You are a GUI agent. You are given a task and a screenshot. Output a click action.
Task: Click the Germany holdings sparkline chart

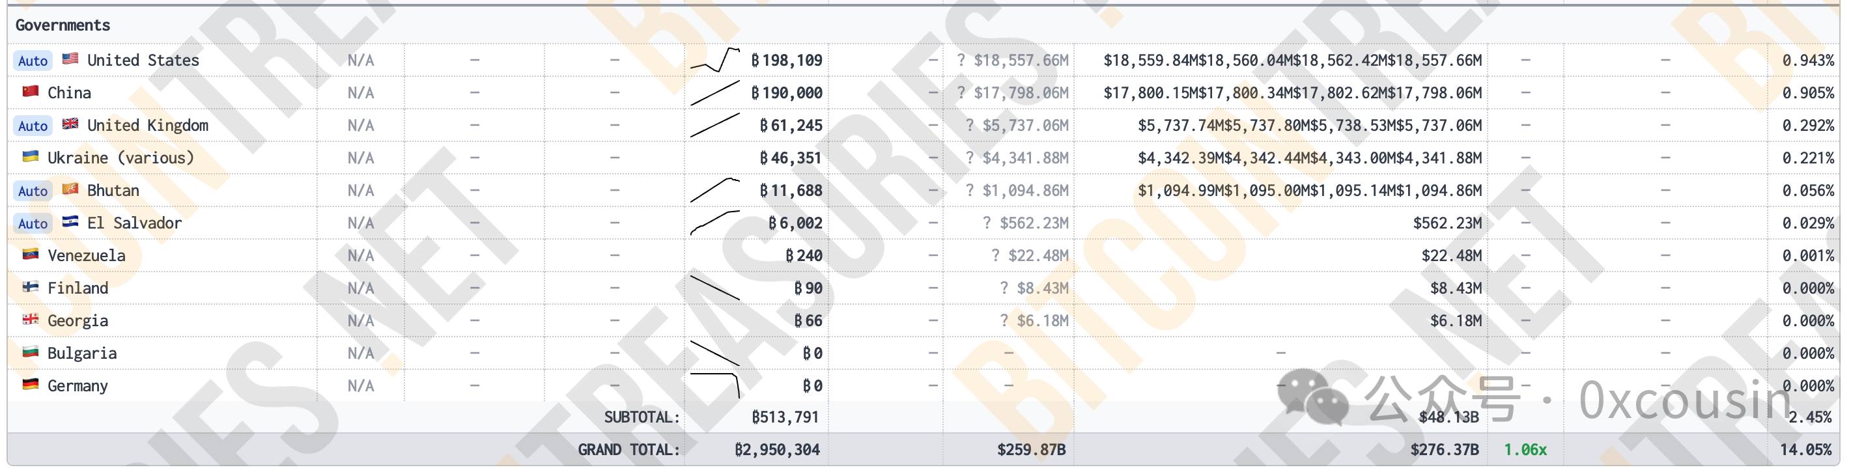(x=715, y=385)
